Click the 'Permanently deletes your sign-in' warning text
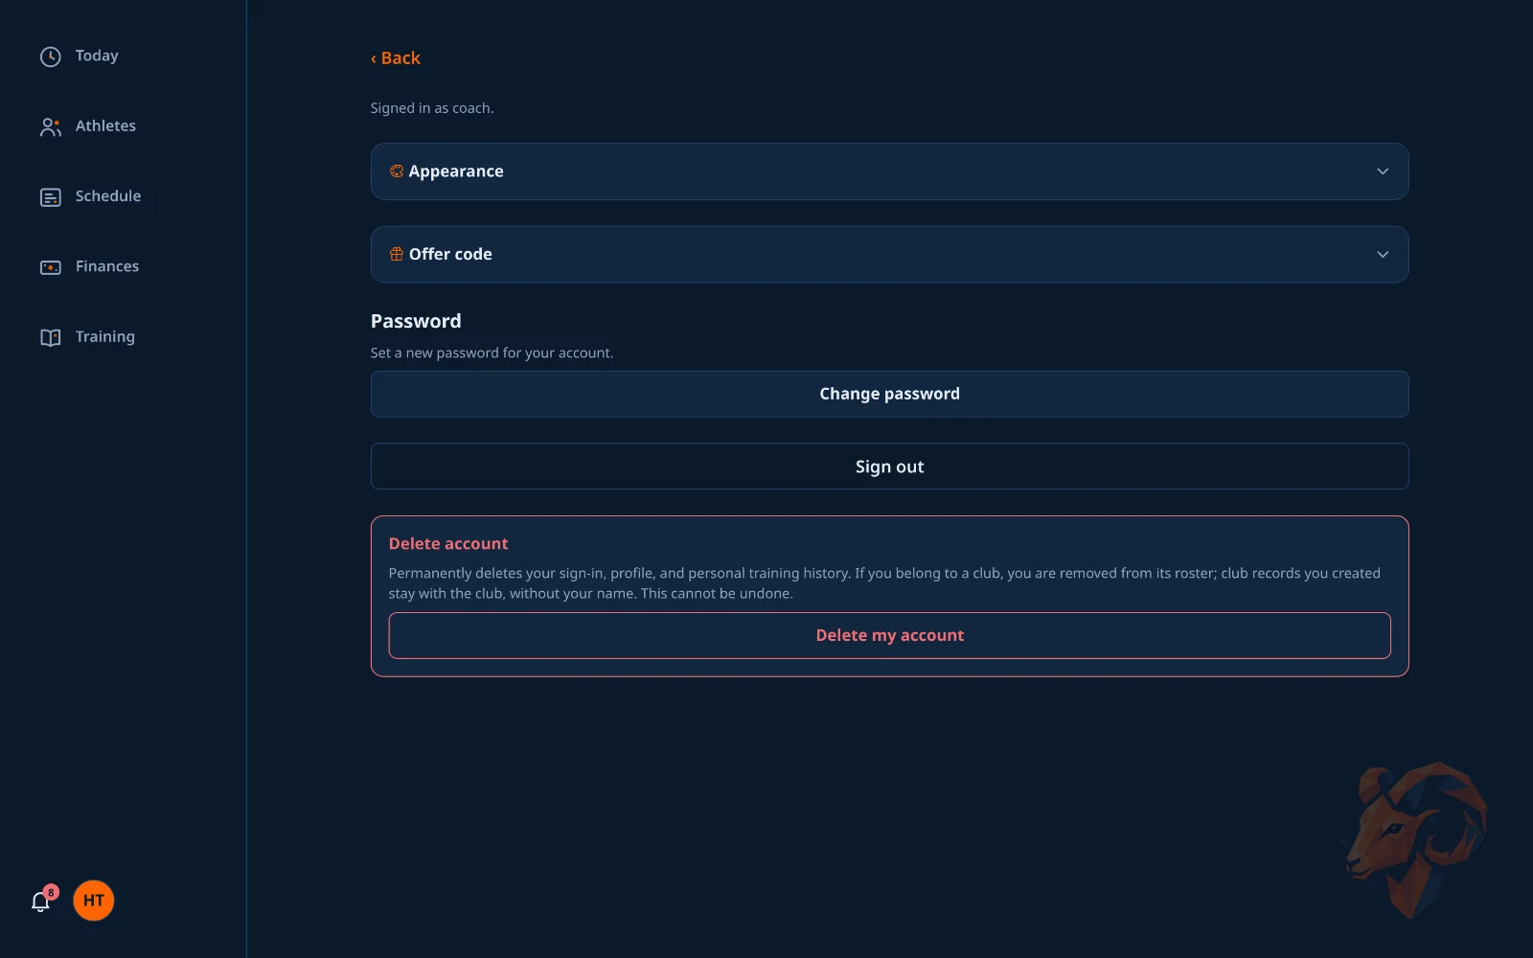1533x958 pixels. [884, 583]
